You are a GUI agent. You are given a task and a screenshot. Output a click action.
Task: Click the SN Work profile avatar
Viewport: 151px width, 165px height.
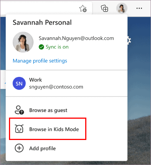pyautogui.click(x=19, y=83)
